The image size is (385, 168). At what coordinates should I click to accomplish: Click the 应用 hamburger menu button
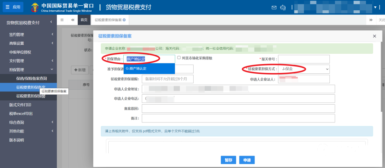click(13, 7)
